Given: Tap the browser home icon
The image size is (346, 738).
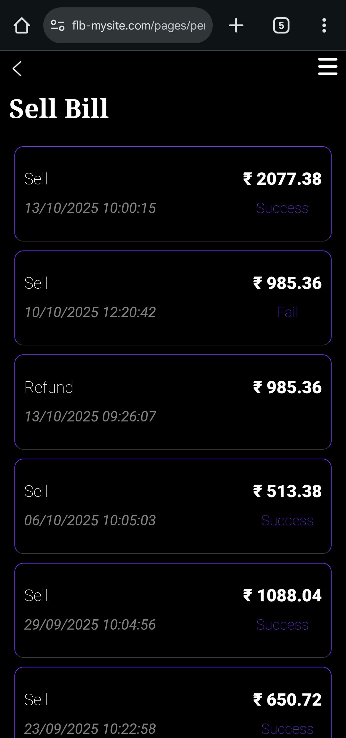Looking at the screenshot, I should point(22,25).
